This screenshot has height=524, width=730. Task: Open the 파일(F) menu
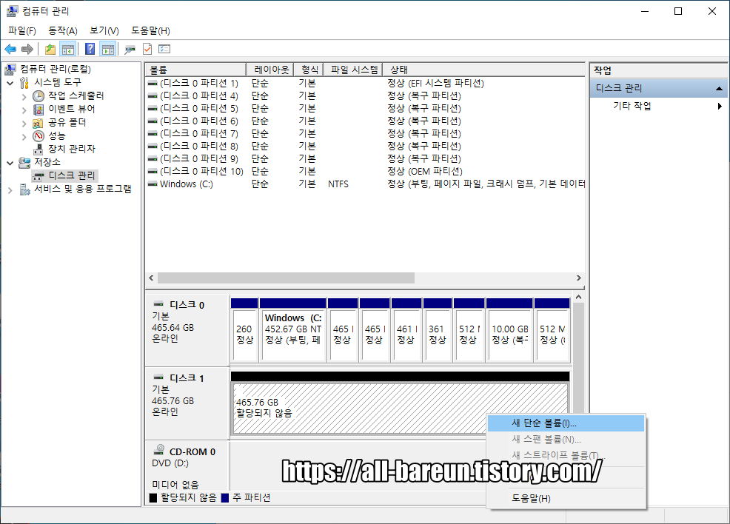click(22, 30)
